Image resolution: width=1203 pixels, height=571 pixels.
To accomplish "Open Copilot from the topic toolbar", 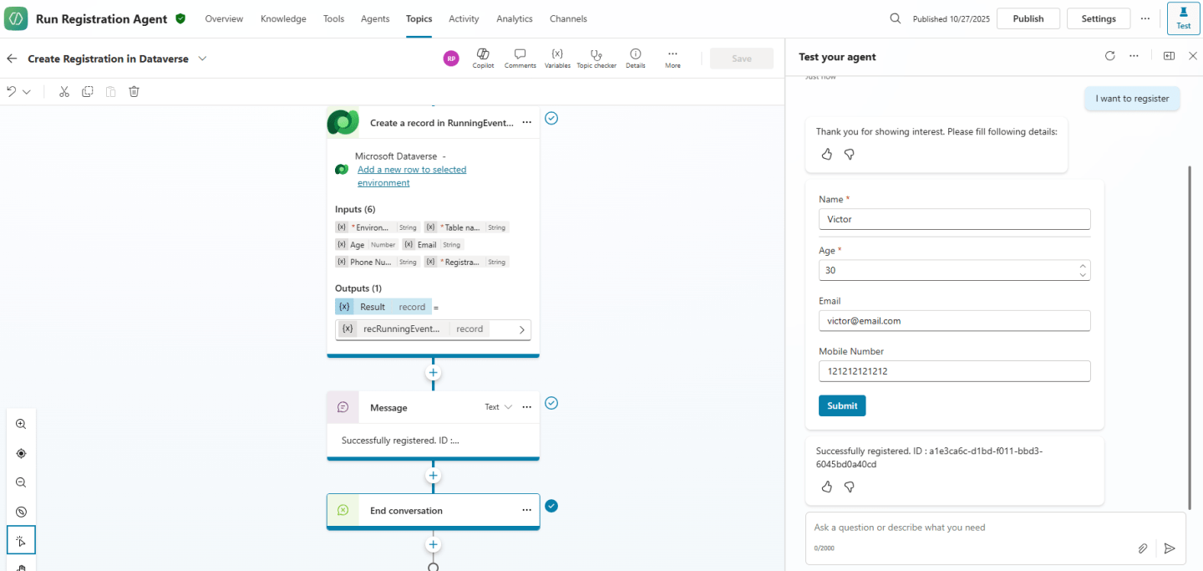I will pos(483,58).
